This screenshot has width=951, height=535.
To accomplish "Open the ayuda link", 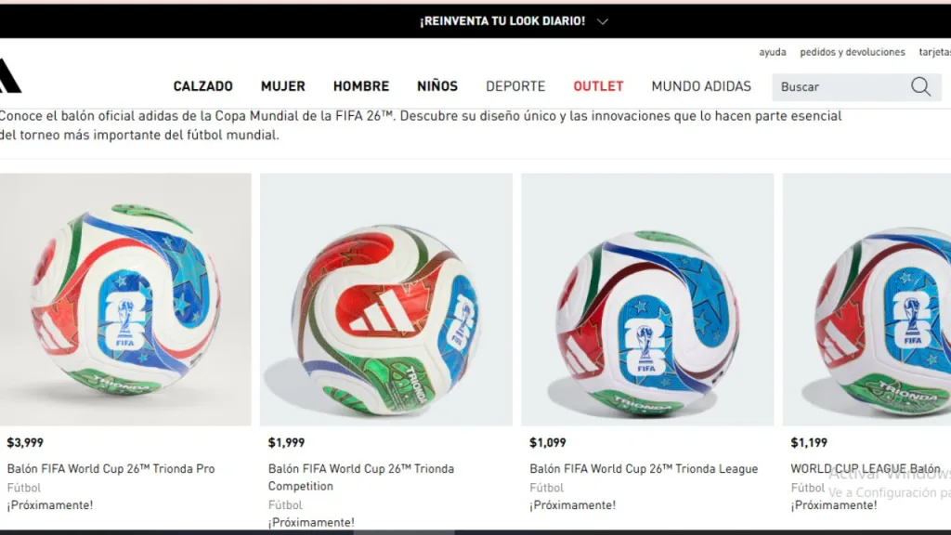I will click(x=773, y=52).
